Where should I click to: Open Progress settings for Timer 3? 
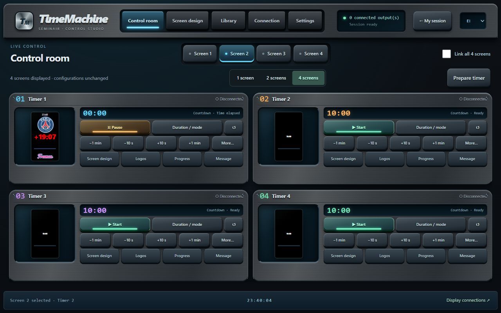pyautogui.click(x=182, y=256)
